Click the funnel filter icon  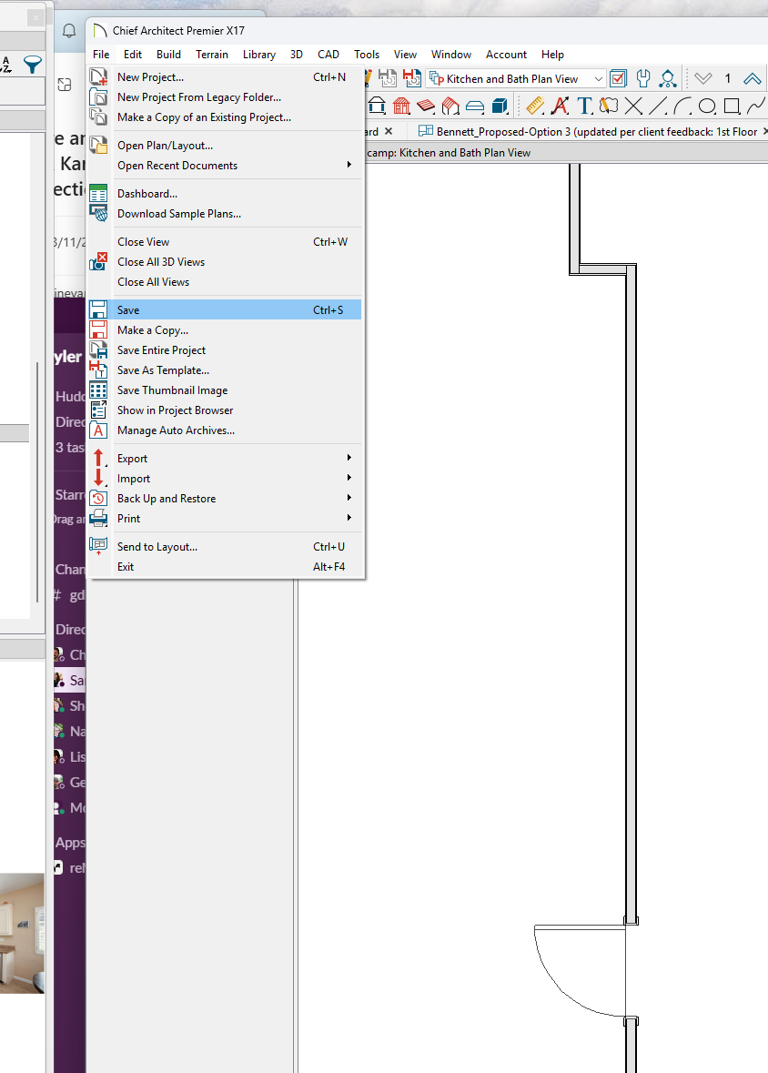tap(32, 64)
